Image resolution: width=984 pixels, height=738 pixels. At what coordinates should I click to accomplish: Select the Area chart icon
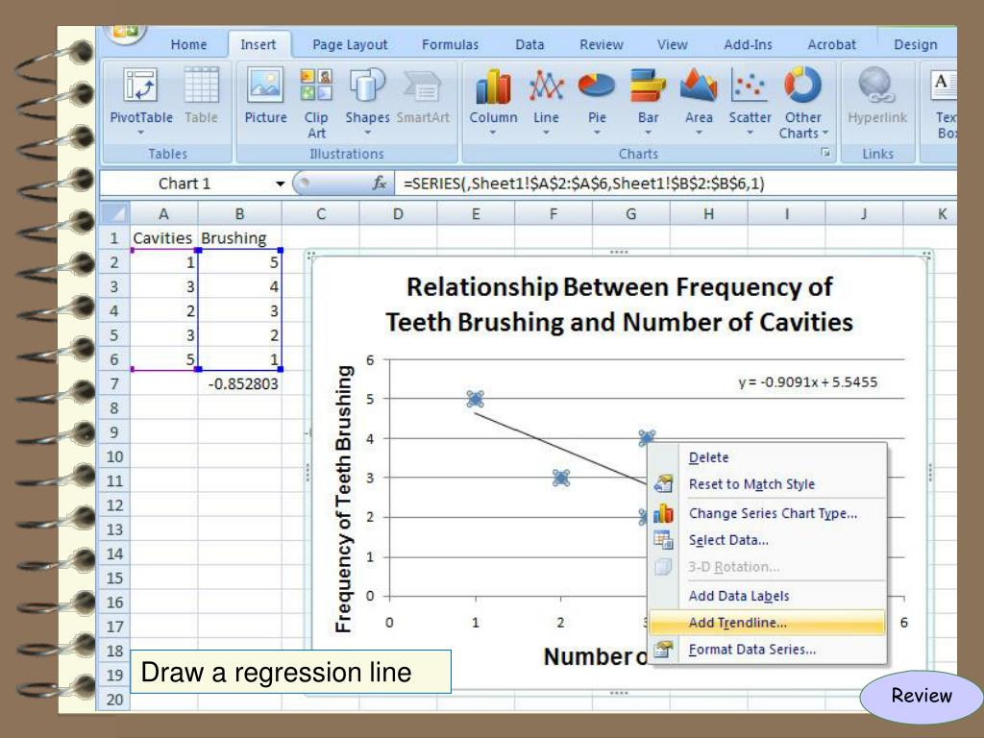pyautogui.click(x=699, y=87)
